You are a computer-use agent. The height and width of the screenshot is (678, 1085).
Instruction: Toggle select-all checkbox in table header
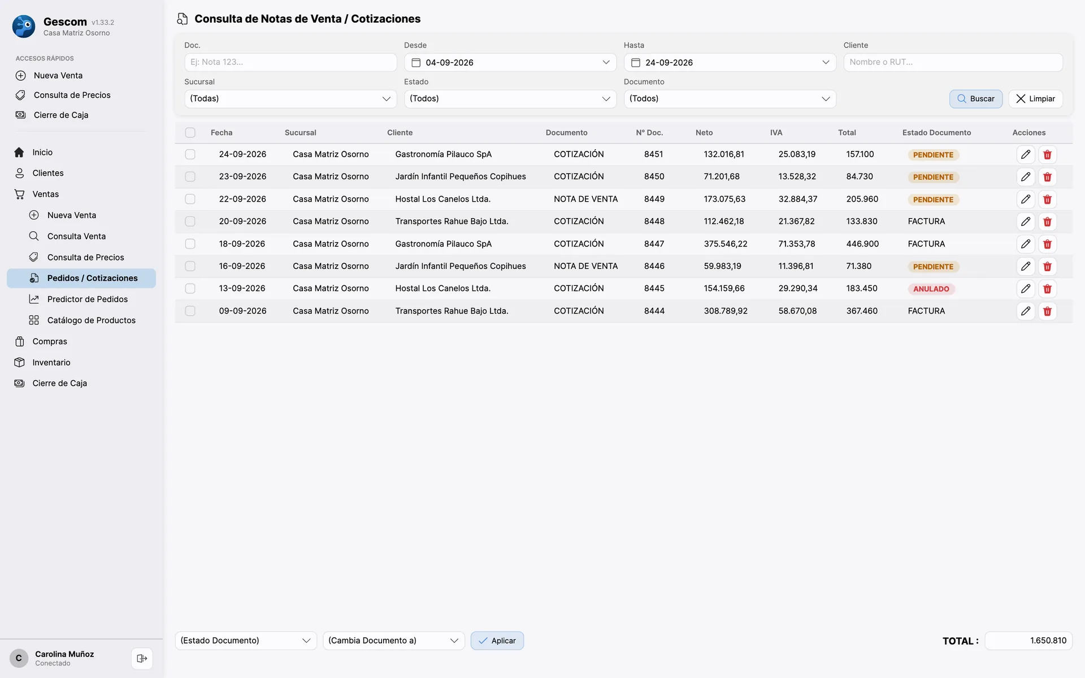pyautogui.click(x=190, y=132)
